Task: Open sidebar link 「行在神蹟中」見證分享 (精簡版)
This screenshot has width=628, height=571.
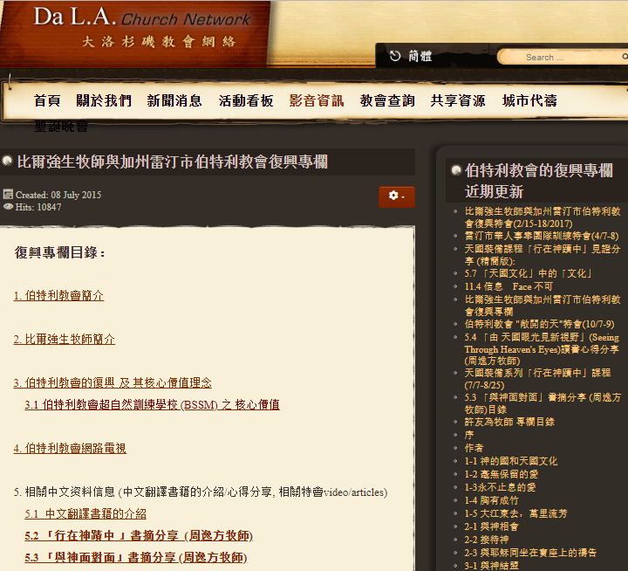Action: (x=543, y=255)
